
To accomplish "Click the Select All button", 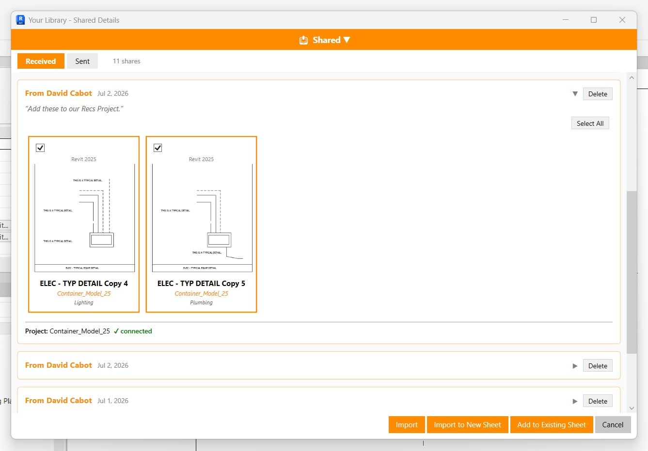I will click(x=590, y=123).
